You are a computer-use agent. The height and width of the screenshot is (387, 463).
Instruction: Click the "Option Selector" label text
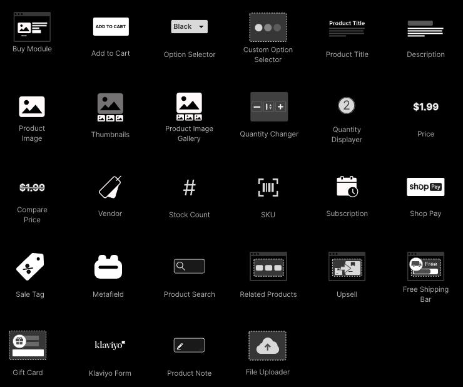click(190, 54)
